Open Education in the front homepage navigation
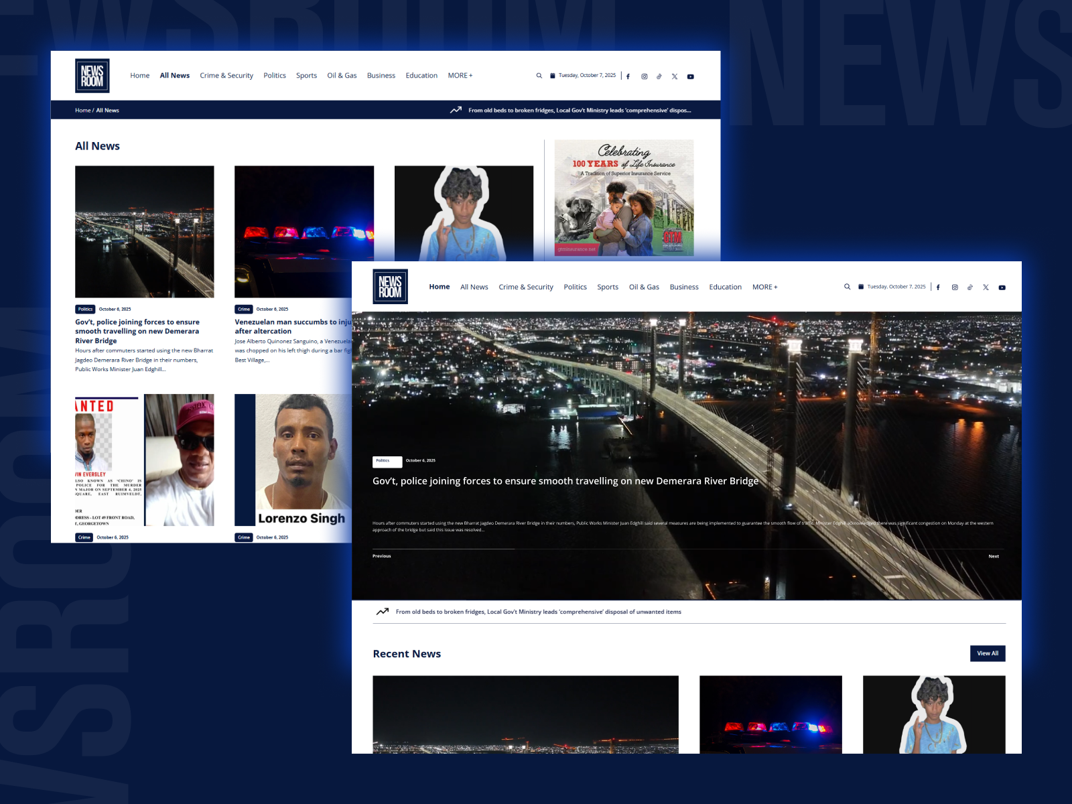 726,287
